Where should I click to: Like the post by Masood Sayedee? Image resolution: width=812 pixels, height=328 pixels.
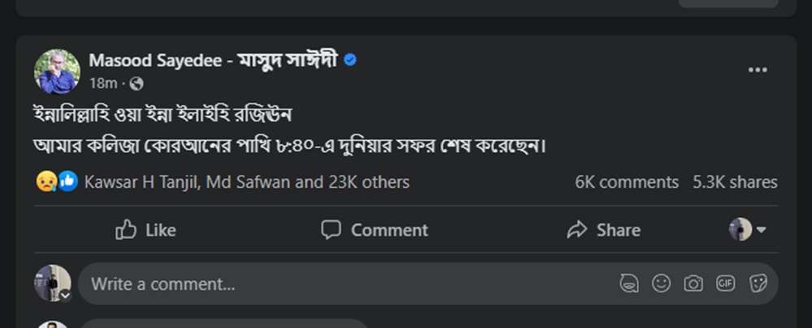tap(146, 230)
